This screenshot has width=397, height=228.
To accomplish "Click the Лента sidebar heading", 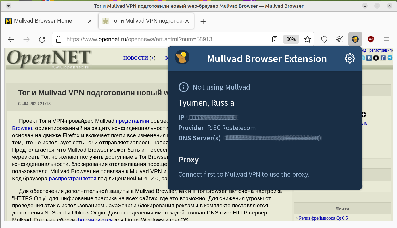I will [x=342, y=209].
